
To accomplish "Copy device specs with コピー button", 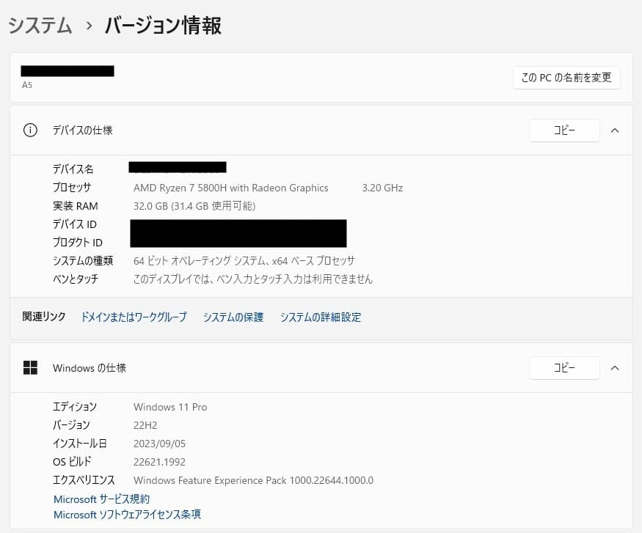I will (x=563, y=131).
